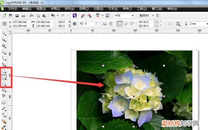Activate the Pick arrow tool
Image resolution: width=208 pixels, height=130 pixels.
tap(4, 33)
